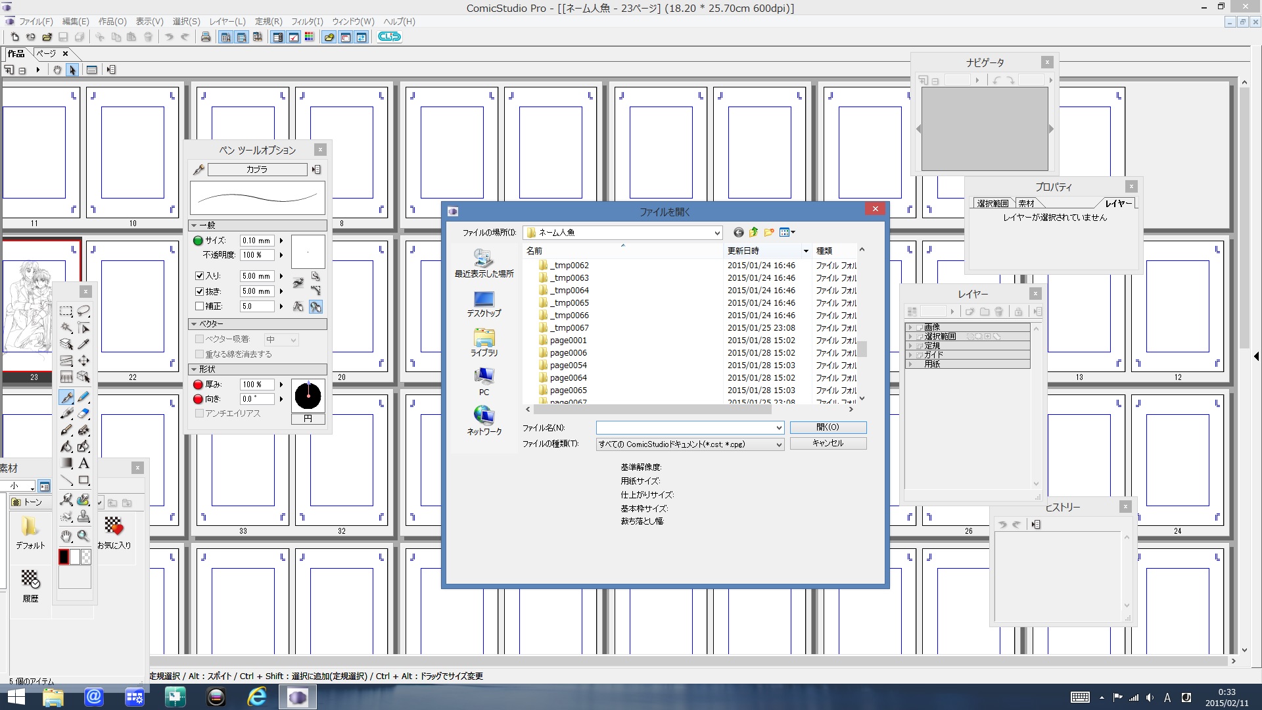
Task: Switch to the 選択範囲 properties tab
Action: click(x=992, y=204)
